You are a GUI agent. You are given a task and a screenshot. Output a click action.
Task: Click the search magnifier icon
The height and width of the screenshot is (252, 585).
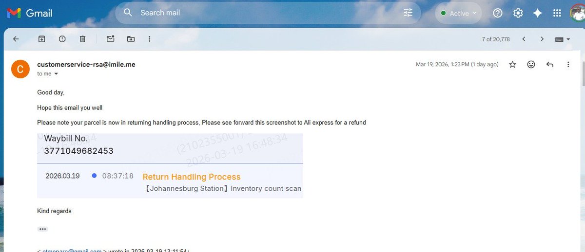click(128, 13)
